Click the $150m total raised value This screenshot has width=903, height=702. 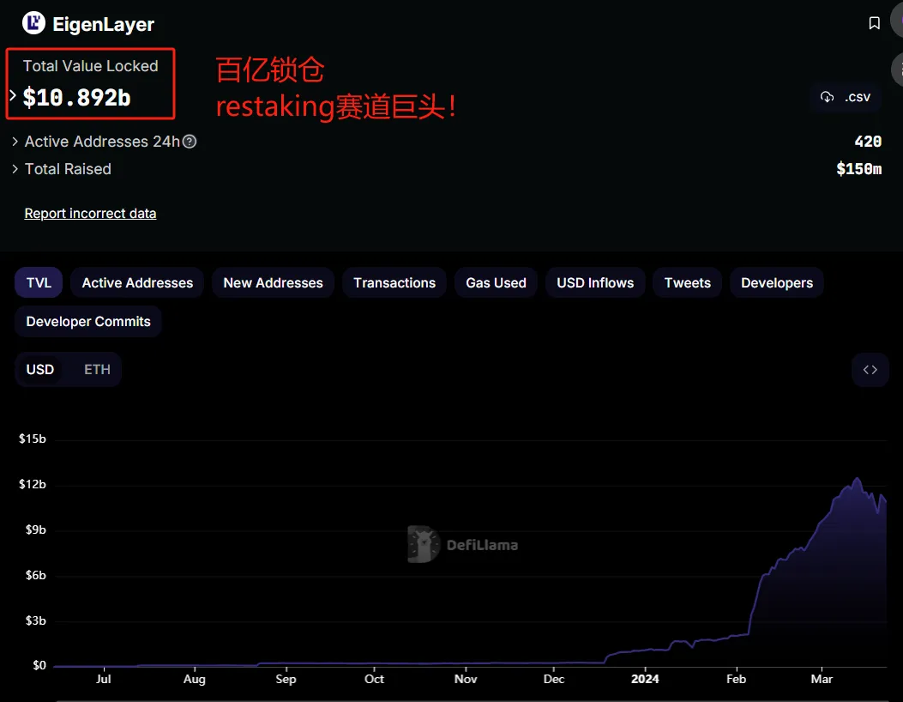pyautogui.click(x=858, y=169)
